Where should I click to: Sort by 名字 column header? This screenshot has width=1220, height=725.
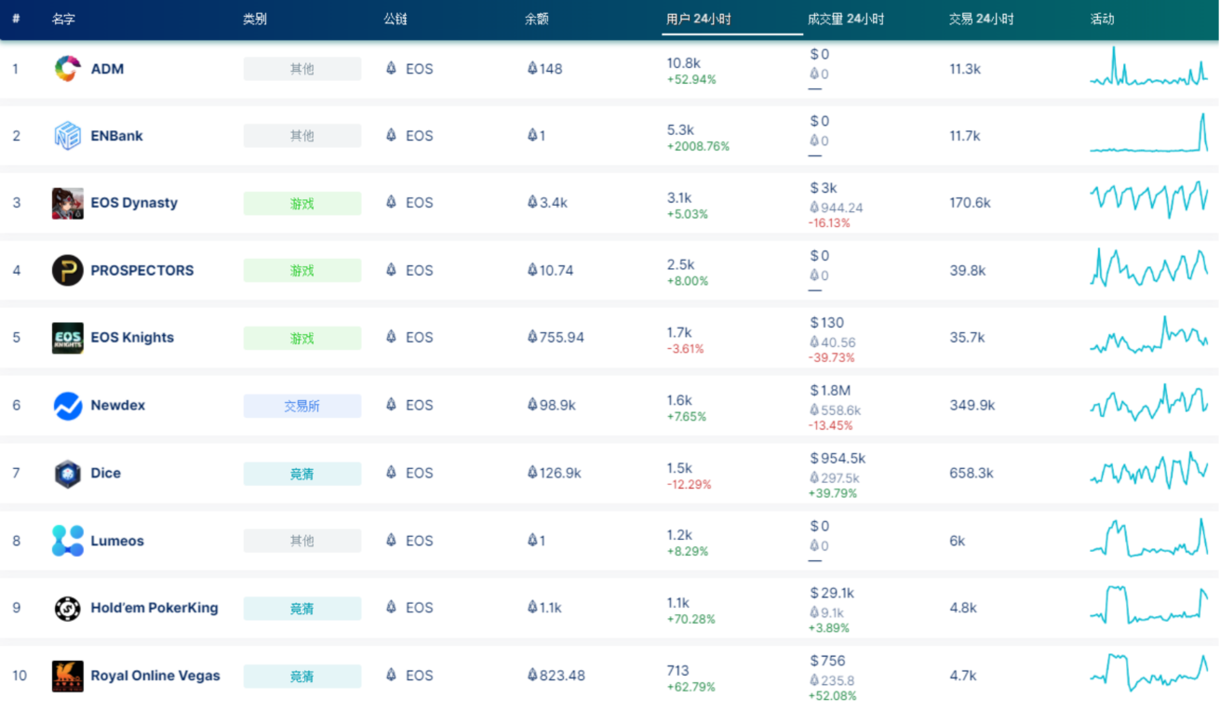[64, 19]
